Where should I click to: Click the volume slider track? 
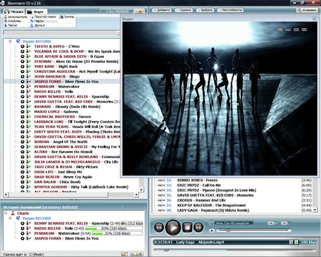tap(254, 231)
